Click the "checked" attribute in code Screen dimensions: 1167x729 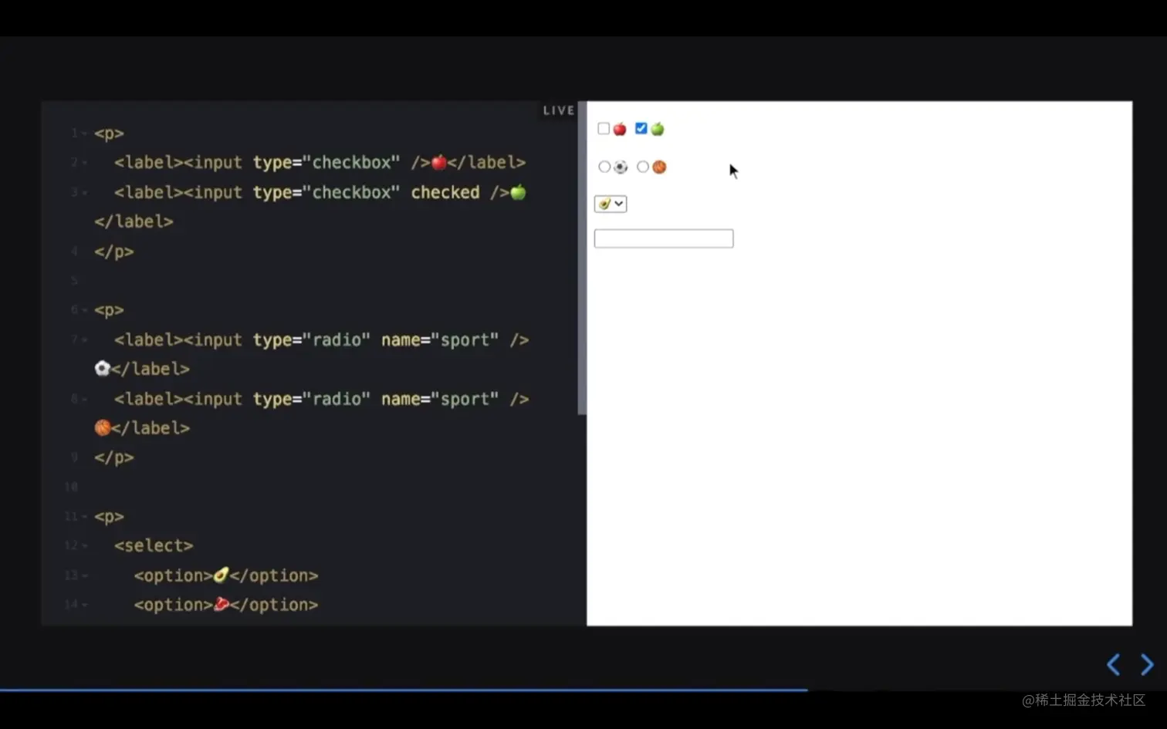(445, 192)
